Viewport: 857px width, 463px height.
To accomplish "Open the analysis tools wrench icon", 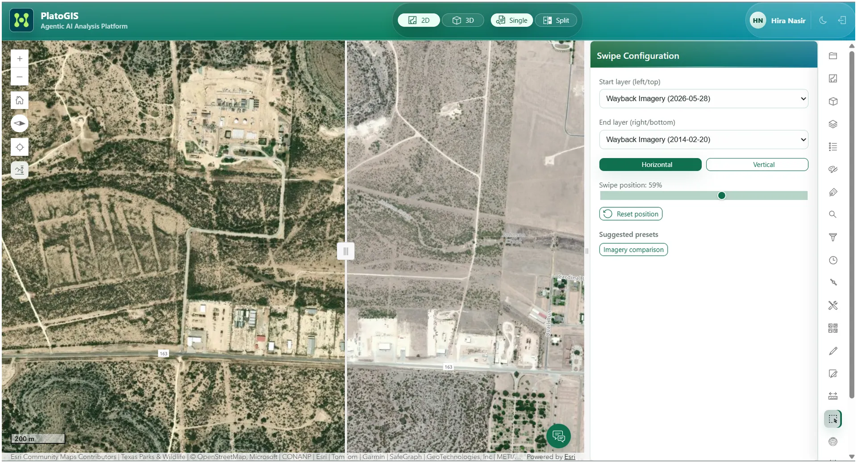I will click(x=832, y=305).
